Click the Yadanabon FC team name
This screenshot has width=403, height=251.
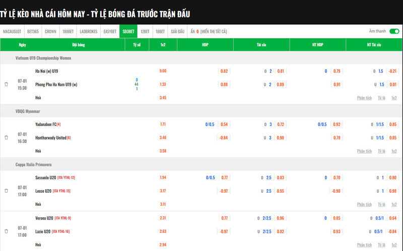[x=45, y=124]
